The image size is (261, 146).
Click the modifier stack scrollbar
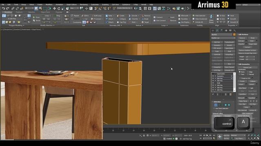pyautogui.click(x=234, y=82)
